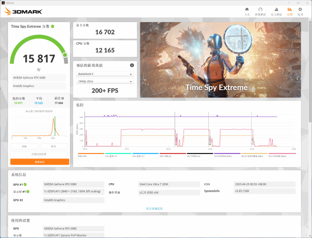Click info icon in estimated game performance
The height and width of the screenshot is (238, 312).
click(x=132, y=65)
